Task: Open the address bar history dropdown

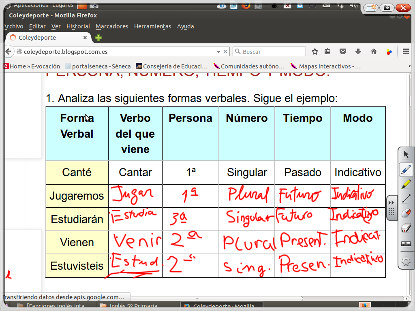Action: tap(219, 51)
